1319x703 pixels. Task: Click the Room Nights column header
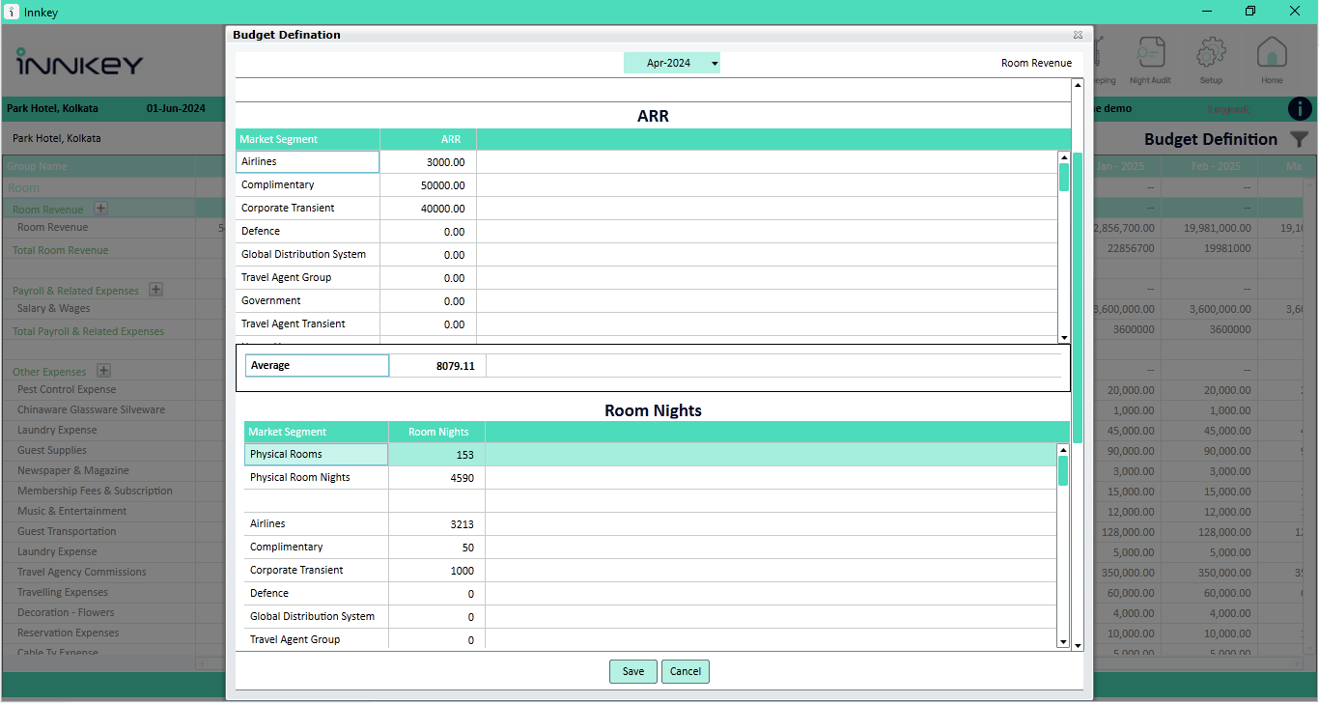coord(437,433)
